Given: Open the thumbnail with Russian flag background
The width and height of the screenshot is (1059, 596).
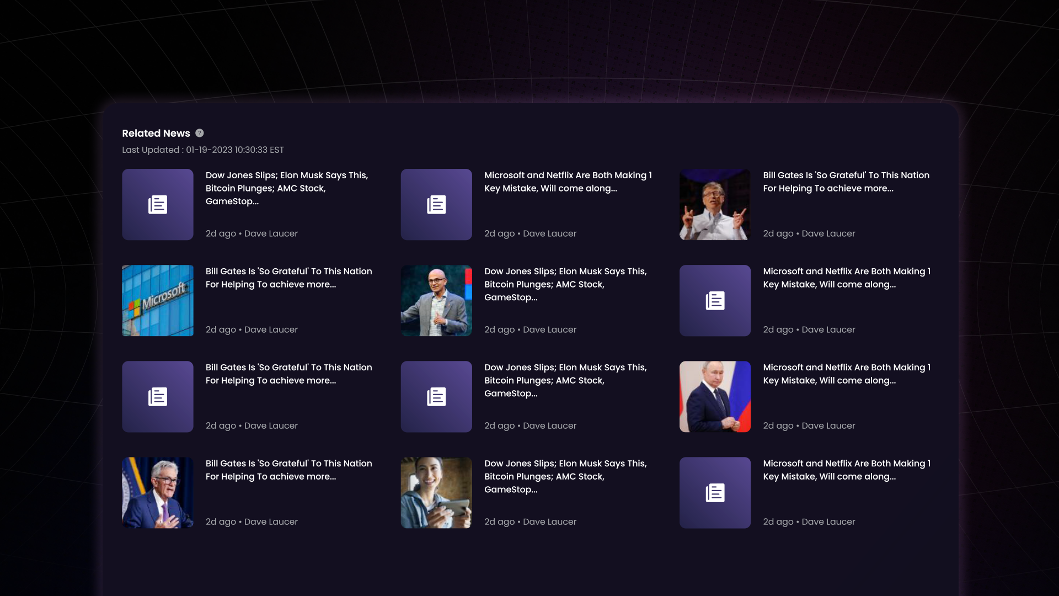Looking at the screenshot, I should click(715, 397).
